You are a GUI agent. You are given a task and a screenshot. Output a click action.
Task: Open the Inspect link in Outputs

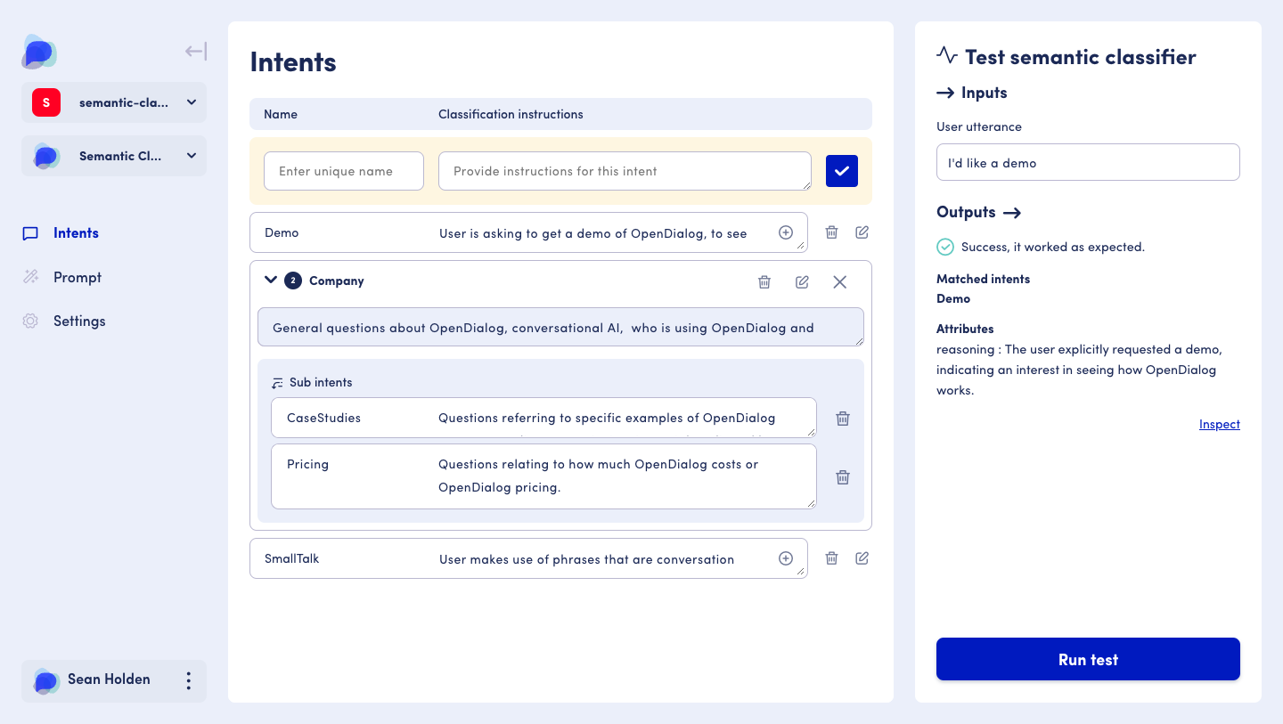1219,424
